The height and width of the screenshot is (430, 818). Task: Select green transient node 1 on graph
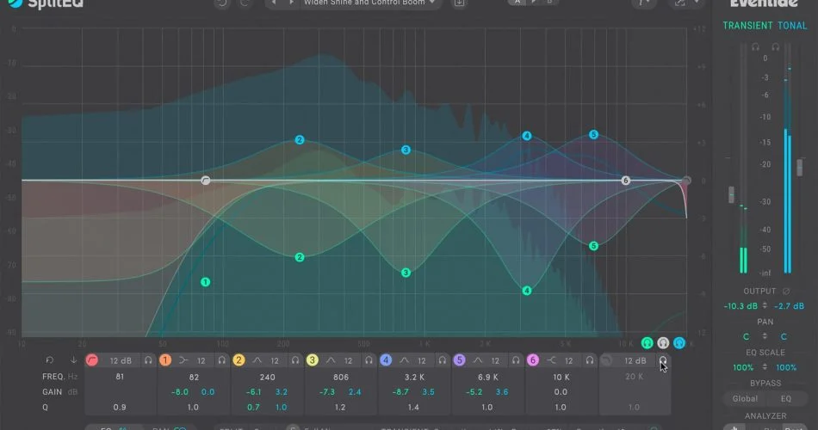click(x=206, y=282)
